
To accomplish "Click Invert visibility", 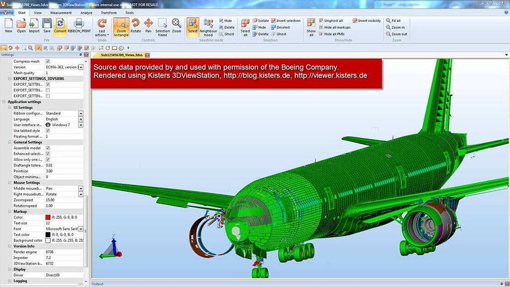I will point(367,21).
